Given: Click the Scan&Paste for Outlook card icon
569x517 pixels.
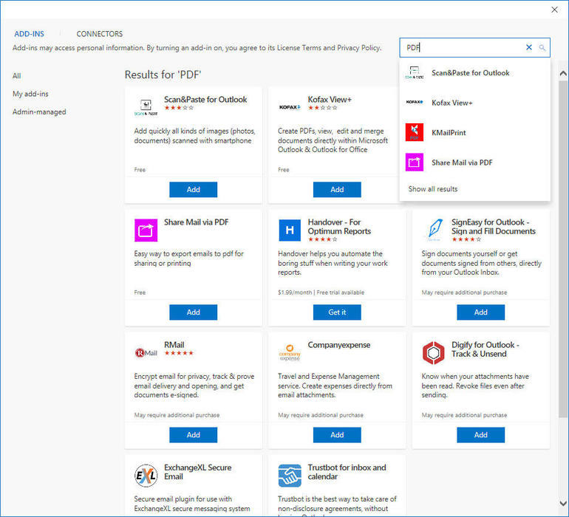Looking at the screenshot, I should pos(146,107).
